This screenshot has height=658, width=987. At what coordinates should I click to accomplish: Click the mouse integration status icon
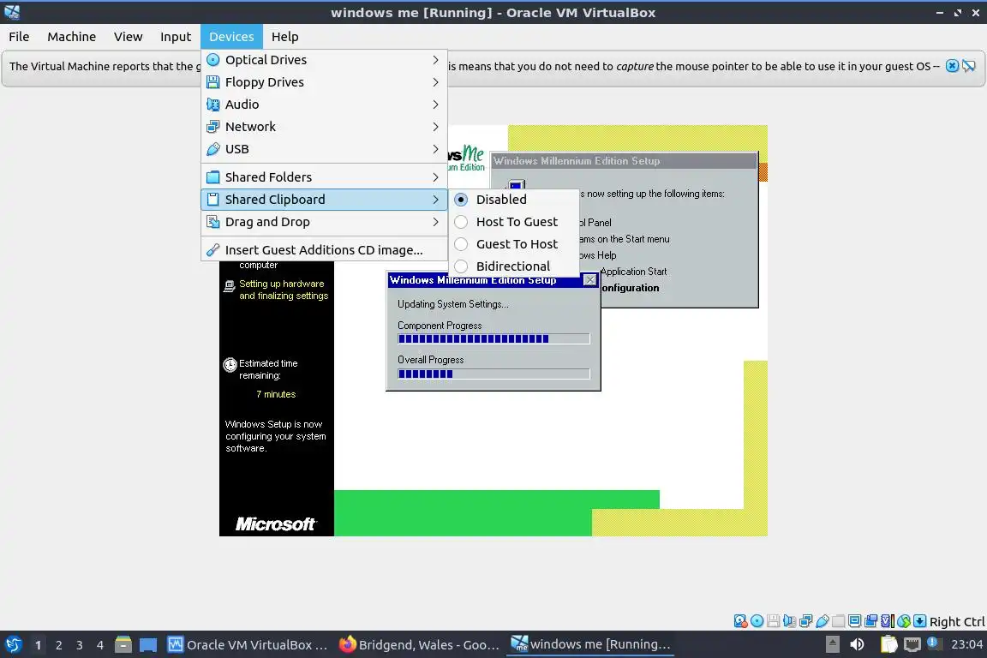(904, 621)
